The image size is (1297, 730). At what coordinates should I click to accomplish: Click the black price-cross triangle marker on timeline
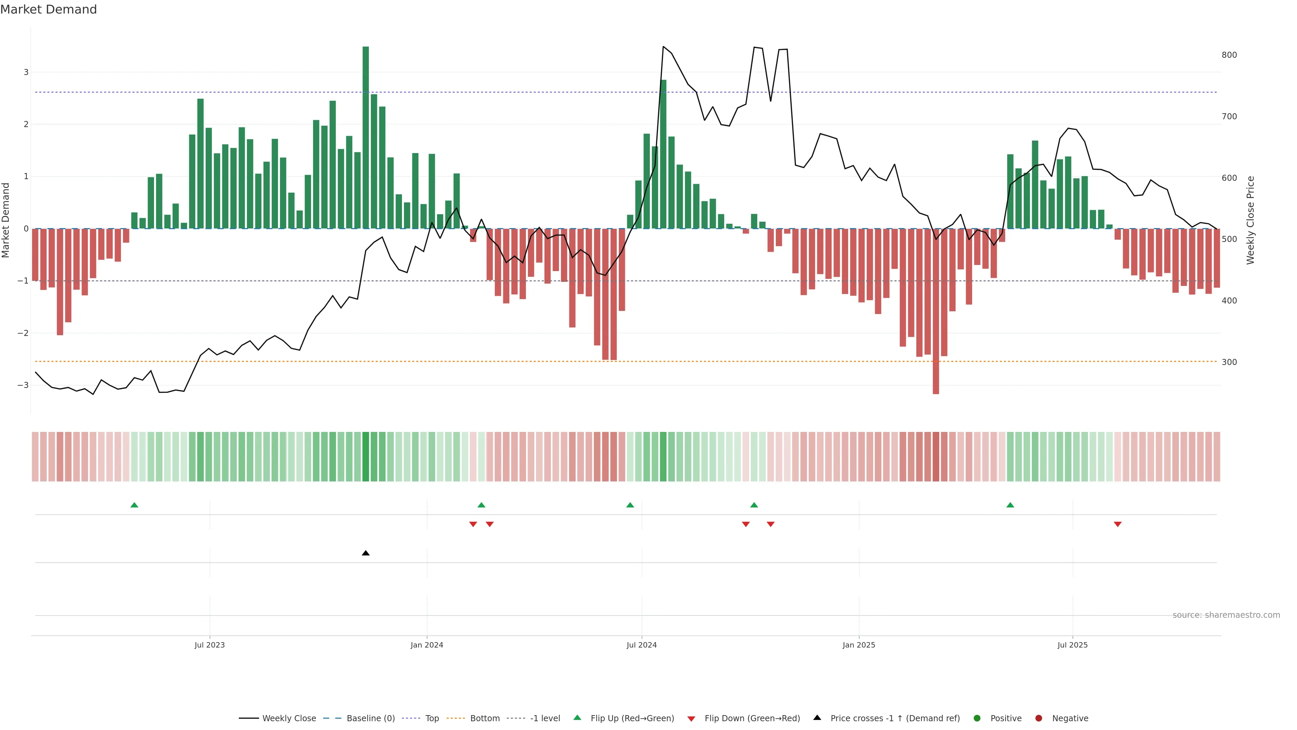pos(365,553)
